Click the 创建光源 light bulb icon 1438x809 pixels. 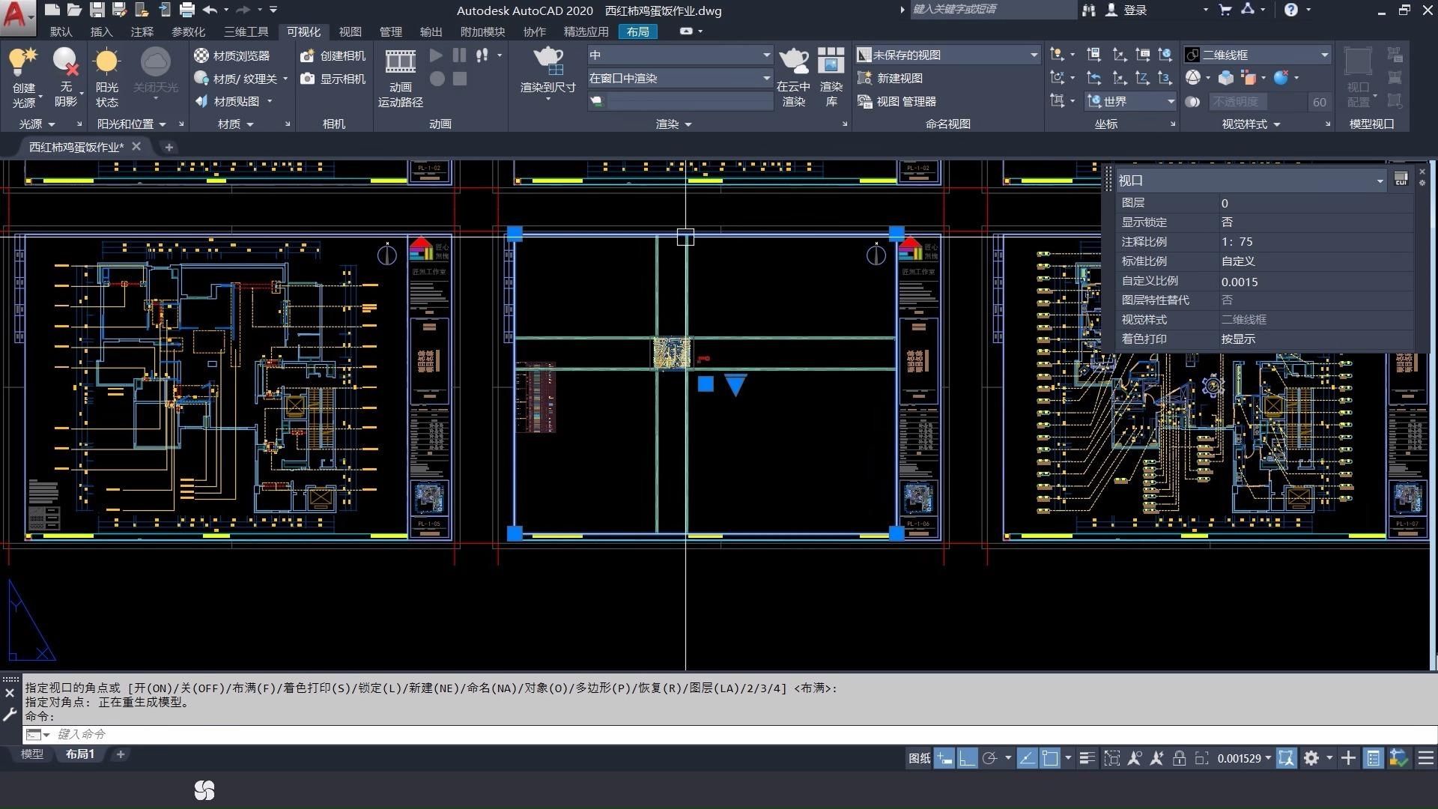22,61
